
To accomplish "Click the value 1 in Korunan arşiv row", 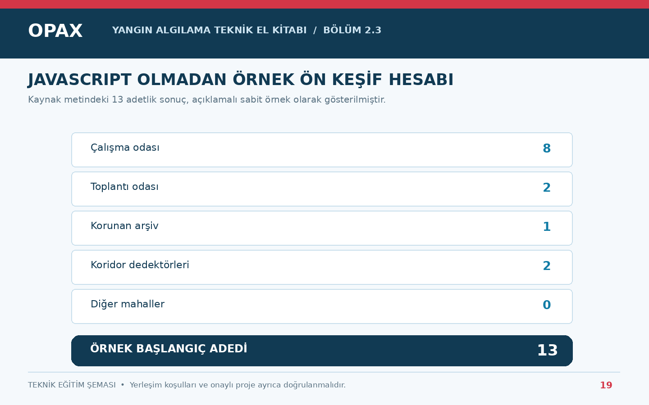I will (x=547, y=227).
